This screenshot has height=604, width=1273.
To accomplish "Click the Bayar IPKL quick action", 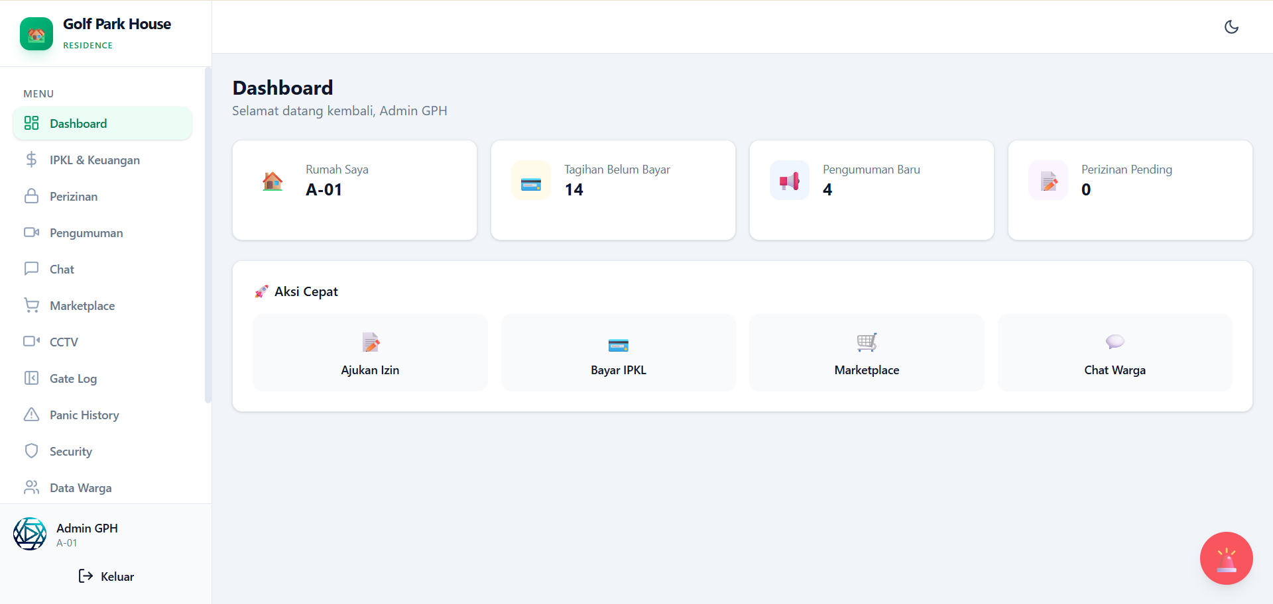I will click(x=618, y=352).
